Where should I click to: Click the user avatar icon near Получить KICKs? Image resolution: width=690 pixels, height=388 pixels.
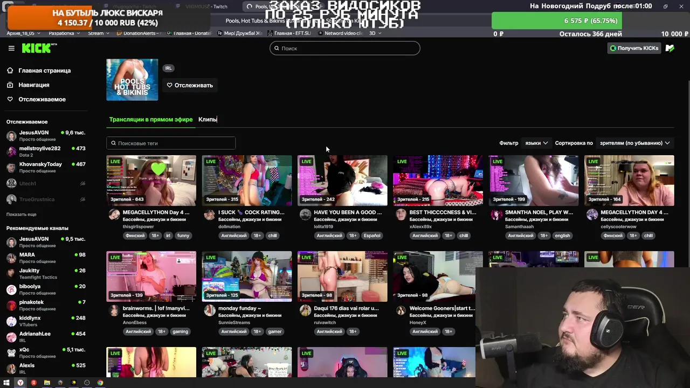pyautogui.click(x=670, y=48)
